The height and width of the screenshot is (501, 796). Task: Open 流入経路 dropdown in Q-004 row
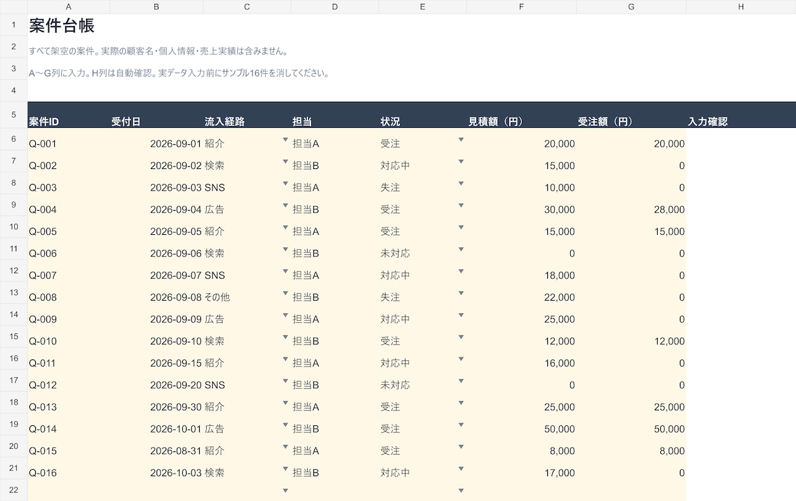(x=285, y=205)
